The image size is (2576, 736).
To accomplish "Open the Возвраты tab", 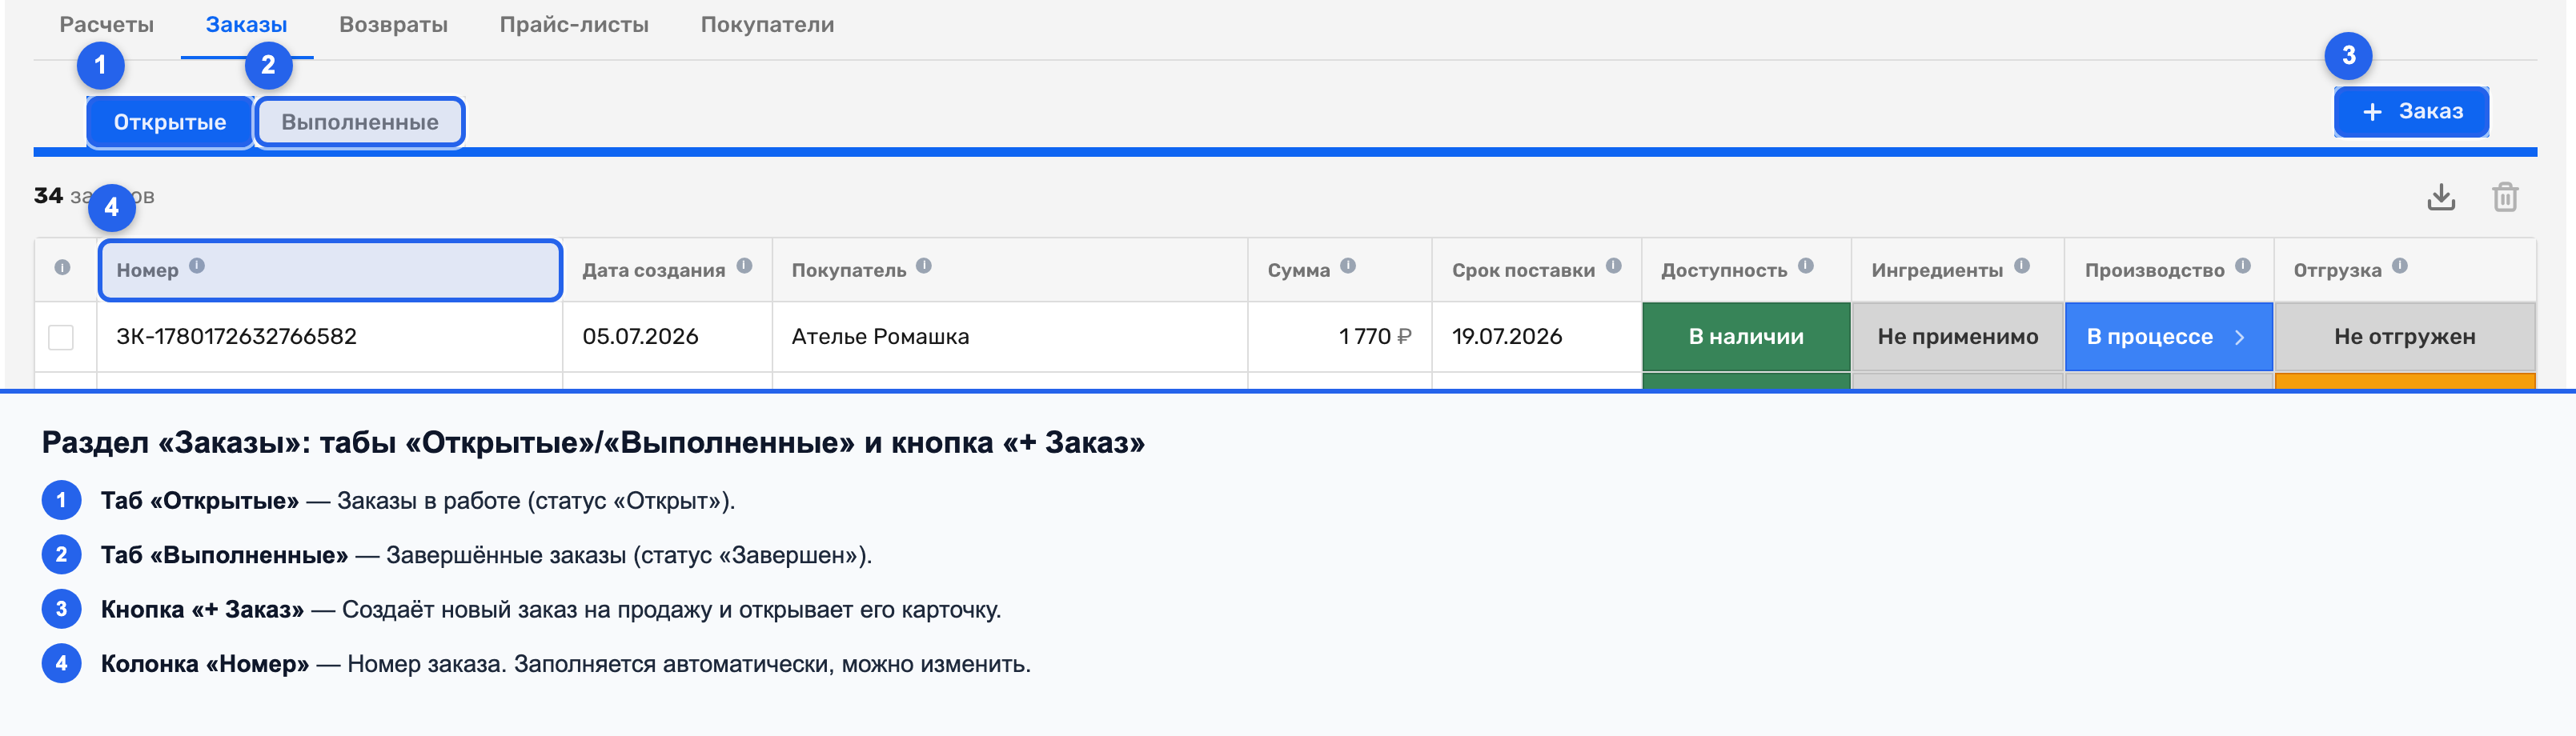I will pos(393,25).
